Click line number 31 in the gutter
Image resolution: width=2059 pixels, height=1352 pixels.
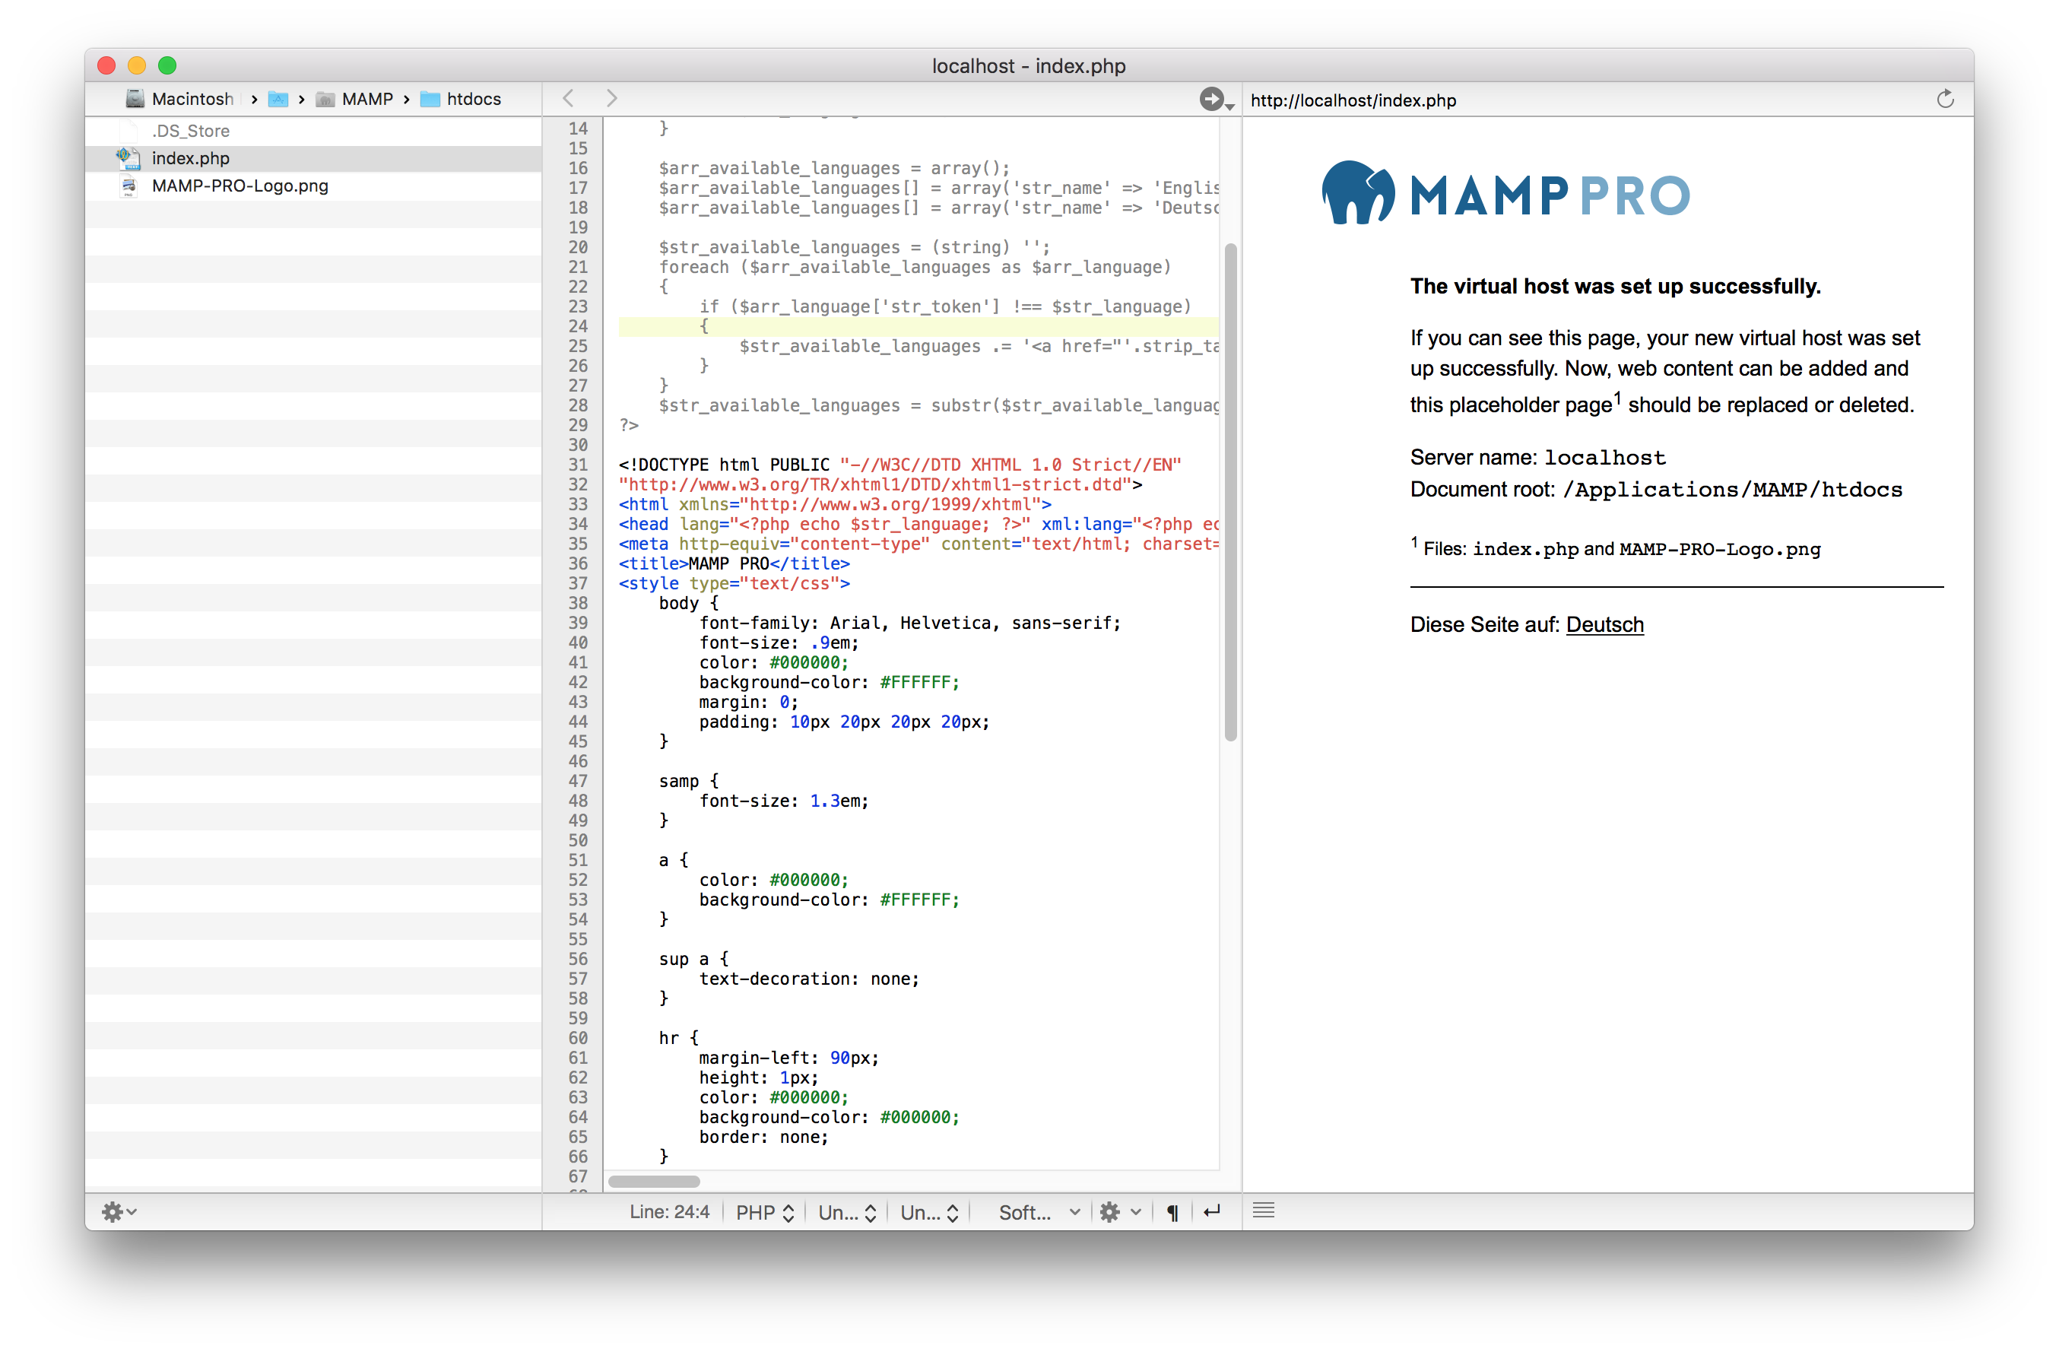click(x=578, y=465)
